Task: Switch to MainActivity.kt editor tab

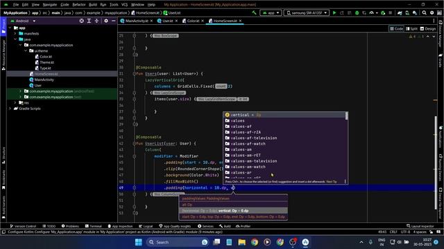Action: [137, 21]
